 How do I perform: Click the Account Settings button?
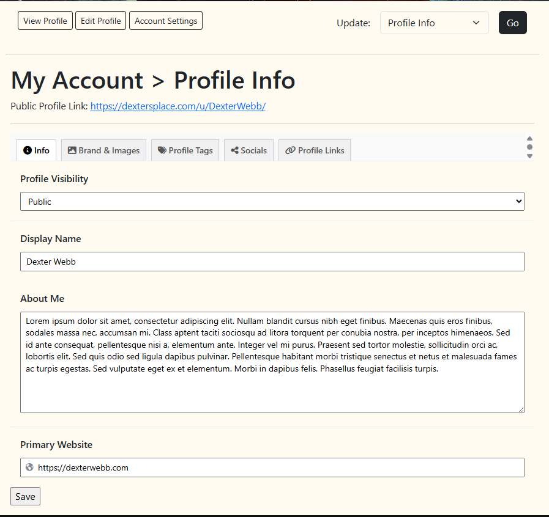point(166,21)
